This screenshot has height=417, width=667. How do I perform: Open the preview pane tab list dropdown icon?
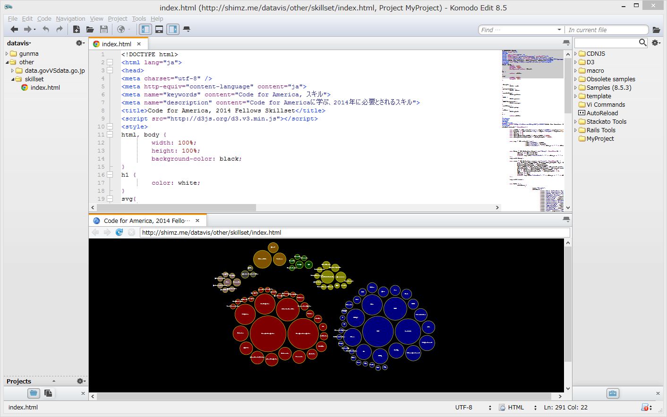click(x=566, y=220)
